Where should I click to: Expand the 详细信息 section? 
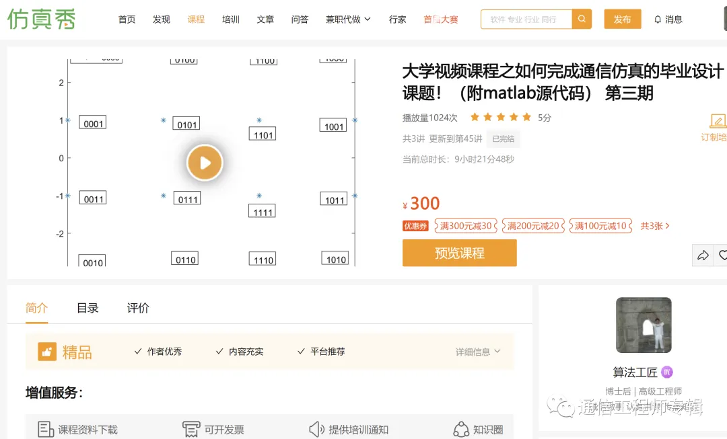click(x=478, y=352)
